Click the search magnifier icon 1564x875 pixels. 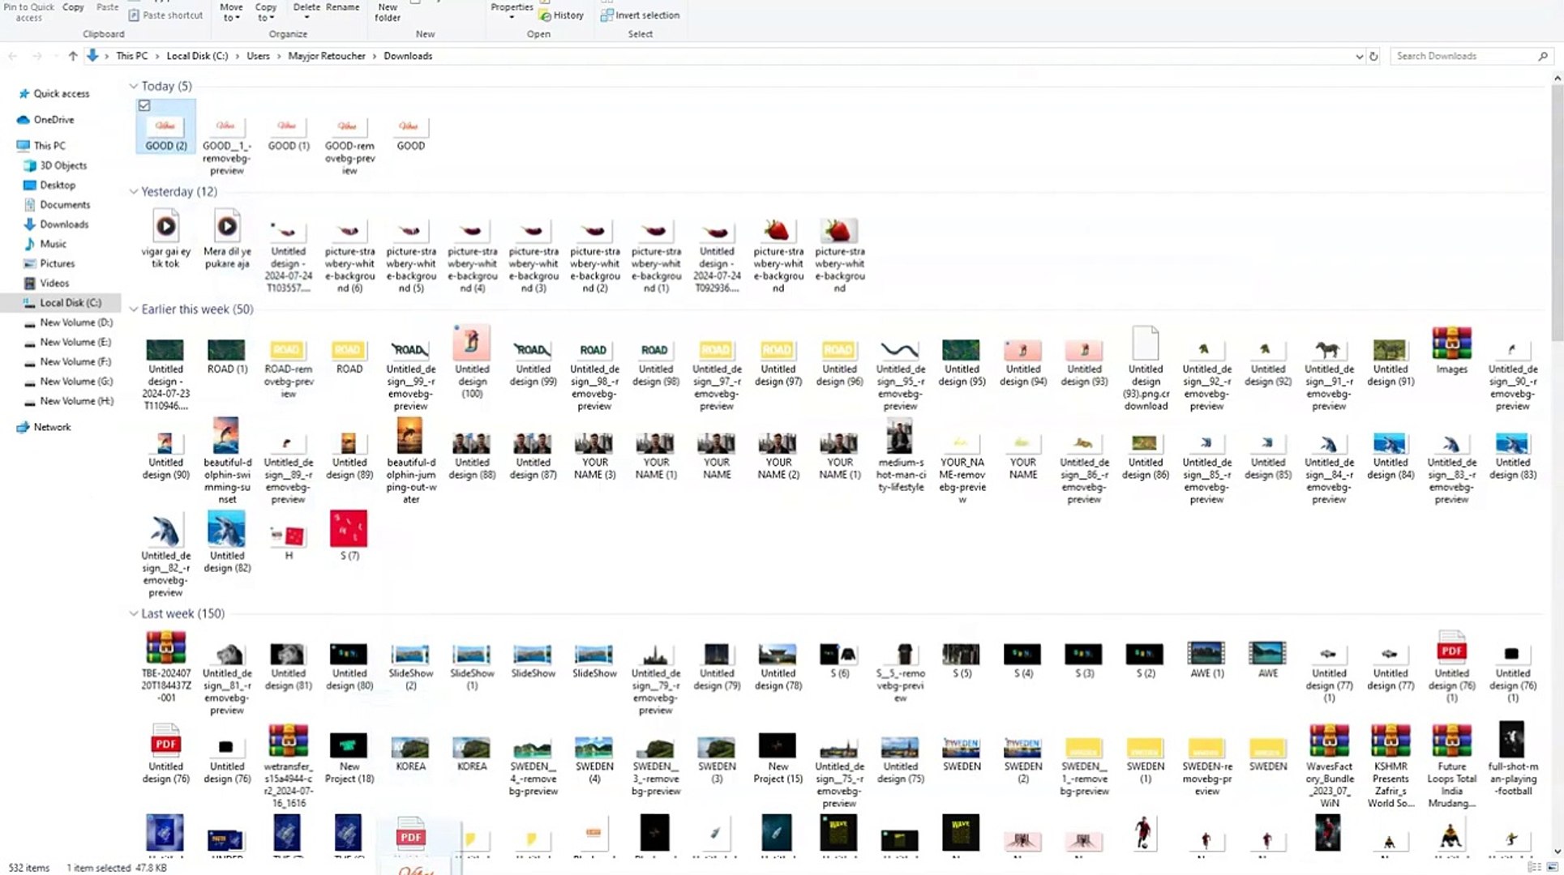(1542, 56)
